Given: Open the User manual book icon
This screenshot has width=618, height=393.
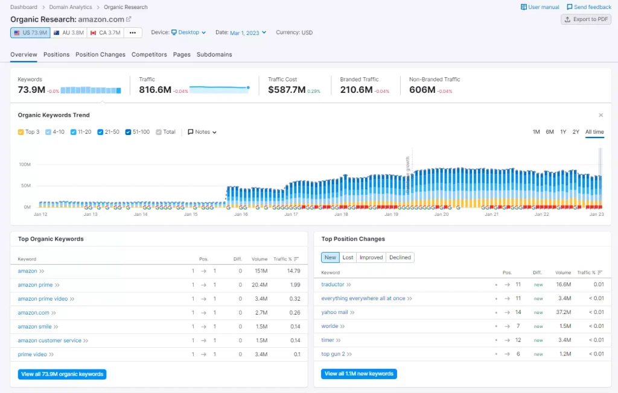Looking at the screenshot, I should click(523, 7).
